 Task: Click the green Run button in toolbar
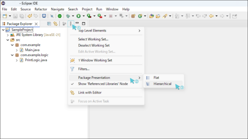pos(78,16)
